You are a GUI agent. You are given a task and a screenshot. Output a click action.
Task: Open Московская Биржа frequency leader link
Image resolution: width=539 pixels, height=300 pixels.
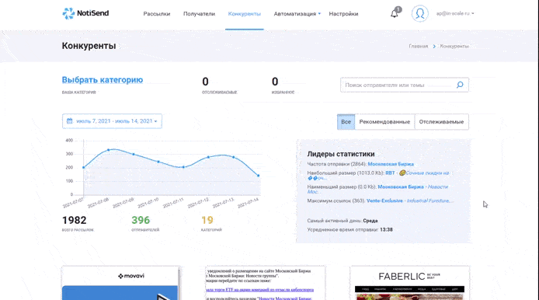pos(391,164)
